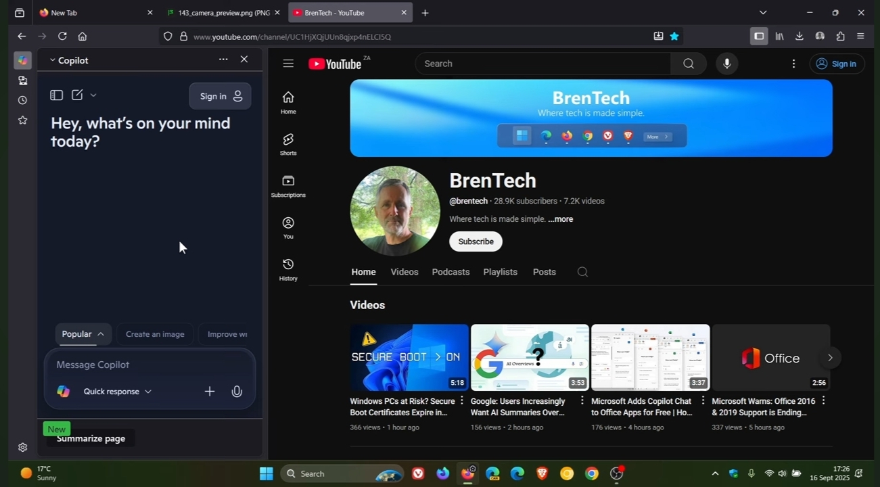Open the channel Videos tab
Viewport: 880px width, 487px height.
[x=404, y=272]
